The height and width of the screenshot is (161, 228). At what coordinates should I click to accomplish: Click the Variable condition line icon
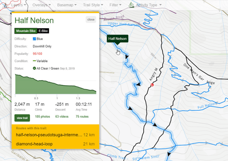pos(34,61)
